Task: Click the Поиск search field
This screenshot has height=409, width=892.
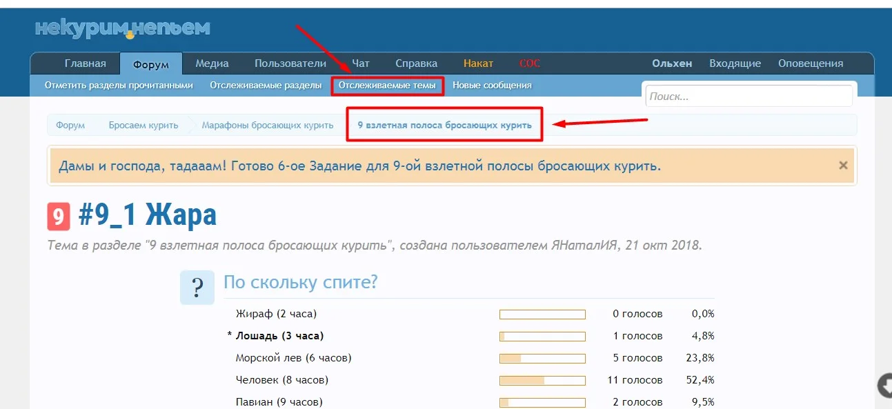Action: tap(748, 96)
